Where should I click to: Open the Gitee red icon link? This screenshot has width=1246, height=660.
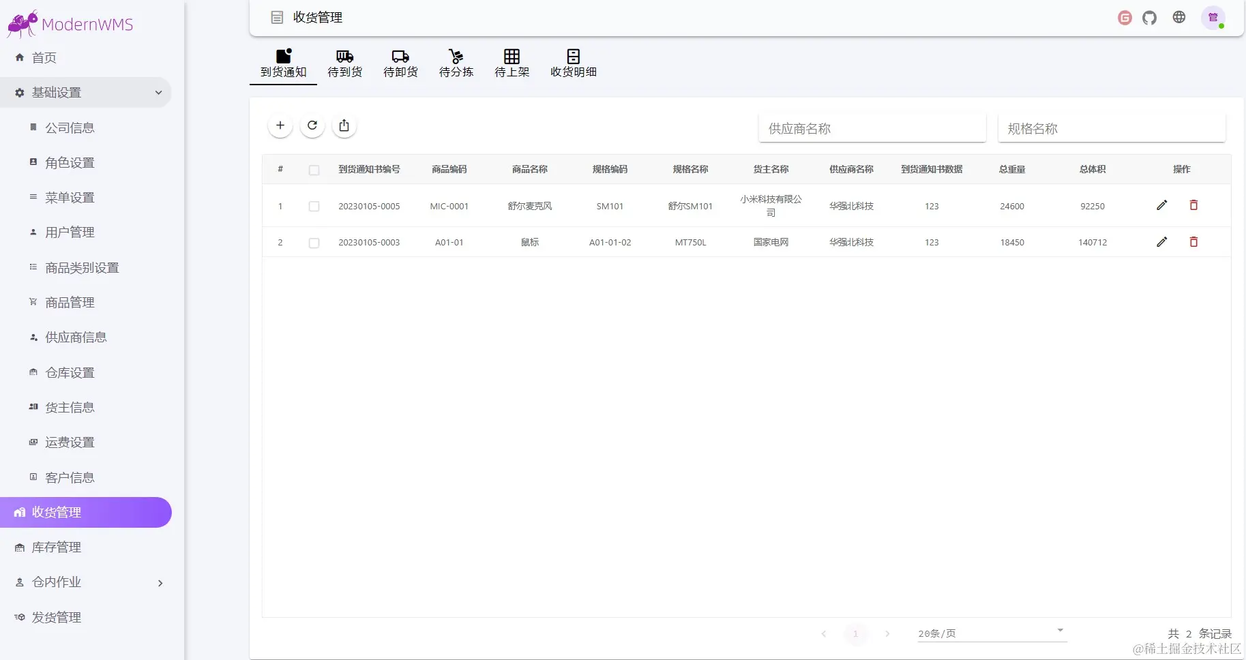[x=1125, y=18]
